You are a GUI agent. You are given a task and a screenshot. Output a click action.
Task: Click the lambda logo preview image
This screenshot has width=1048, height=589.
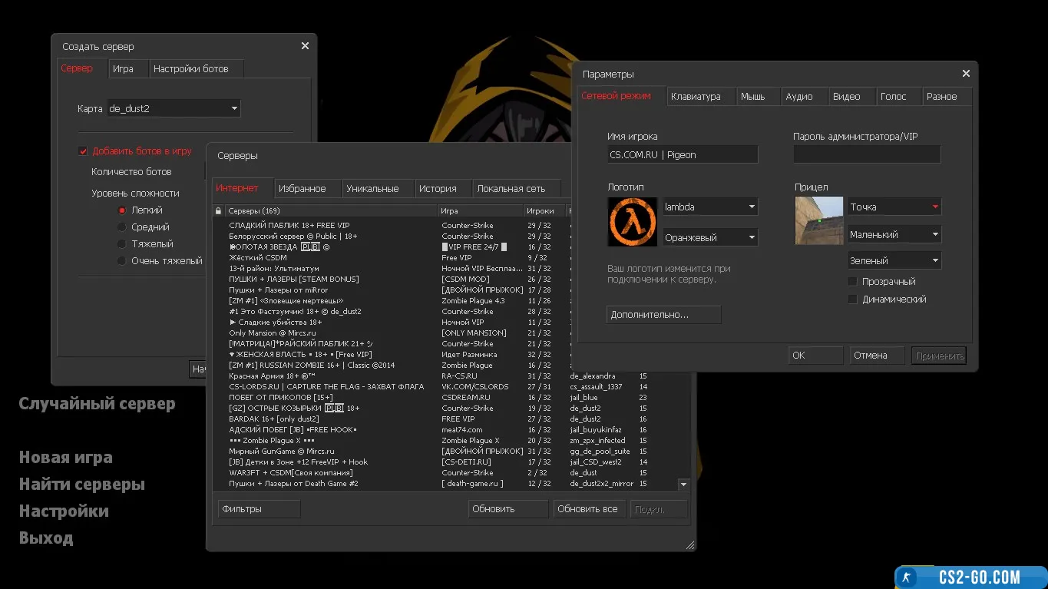coord(632,222)
